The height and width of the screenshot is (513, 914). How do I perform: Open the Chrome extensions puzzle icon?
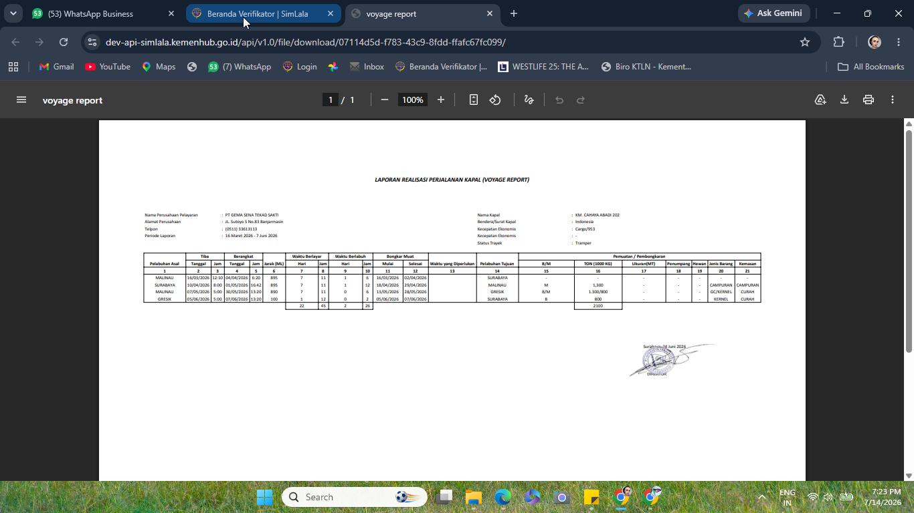(839, 42)
